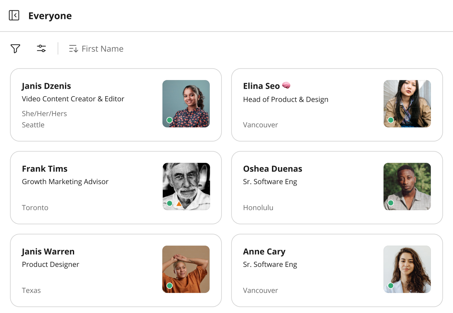The image size is (453, 313).
Task: Open the First Name sort dropdown
Action: pyautogui.click(x=96, y=48)
